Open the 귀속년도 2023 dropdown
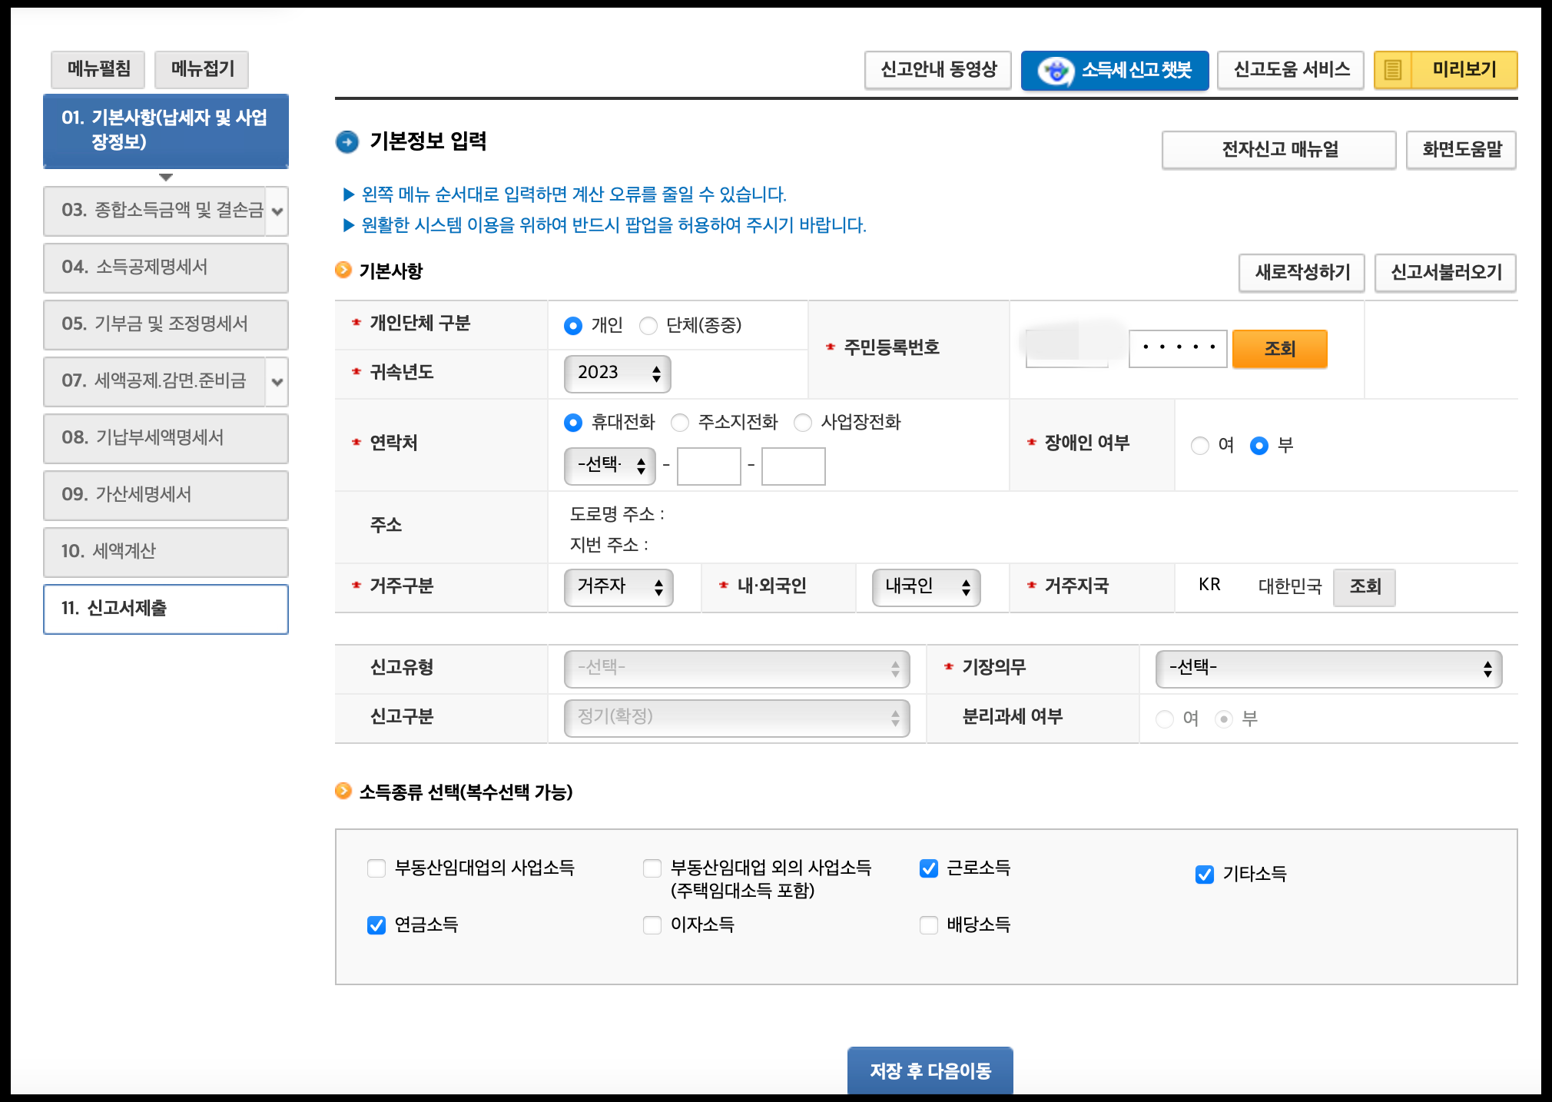 point(617,373)
